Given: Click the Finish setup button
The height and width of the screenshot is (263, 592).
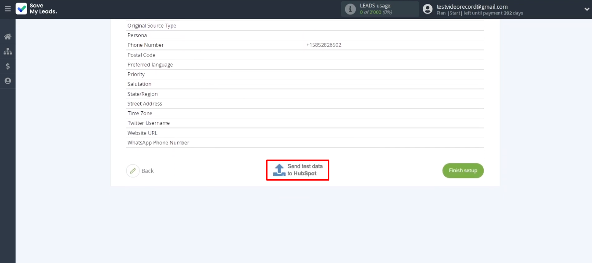Looking at the screenshot, I should pyautogui.click(x=463, y=171).
